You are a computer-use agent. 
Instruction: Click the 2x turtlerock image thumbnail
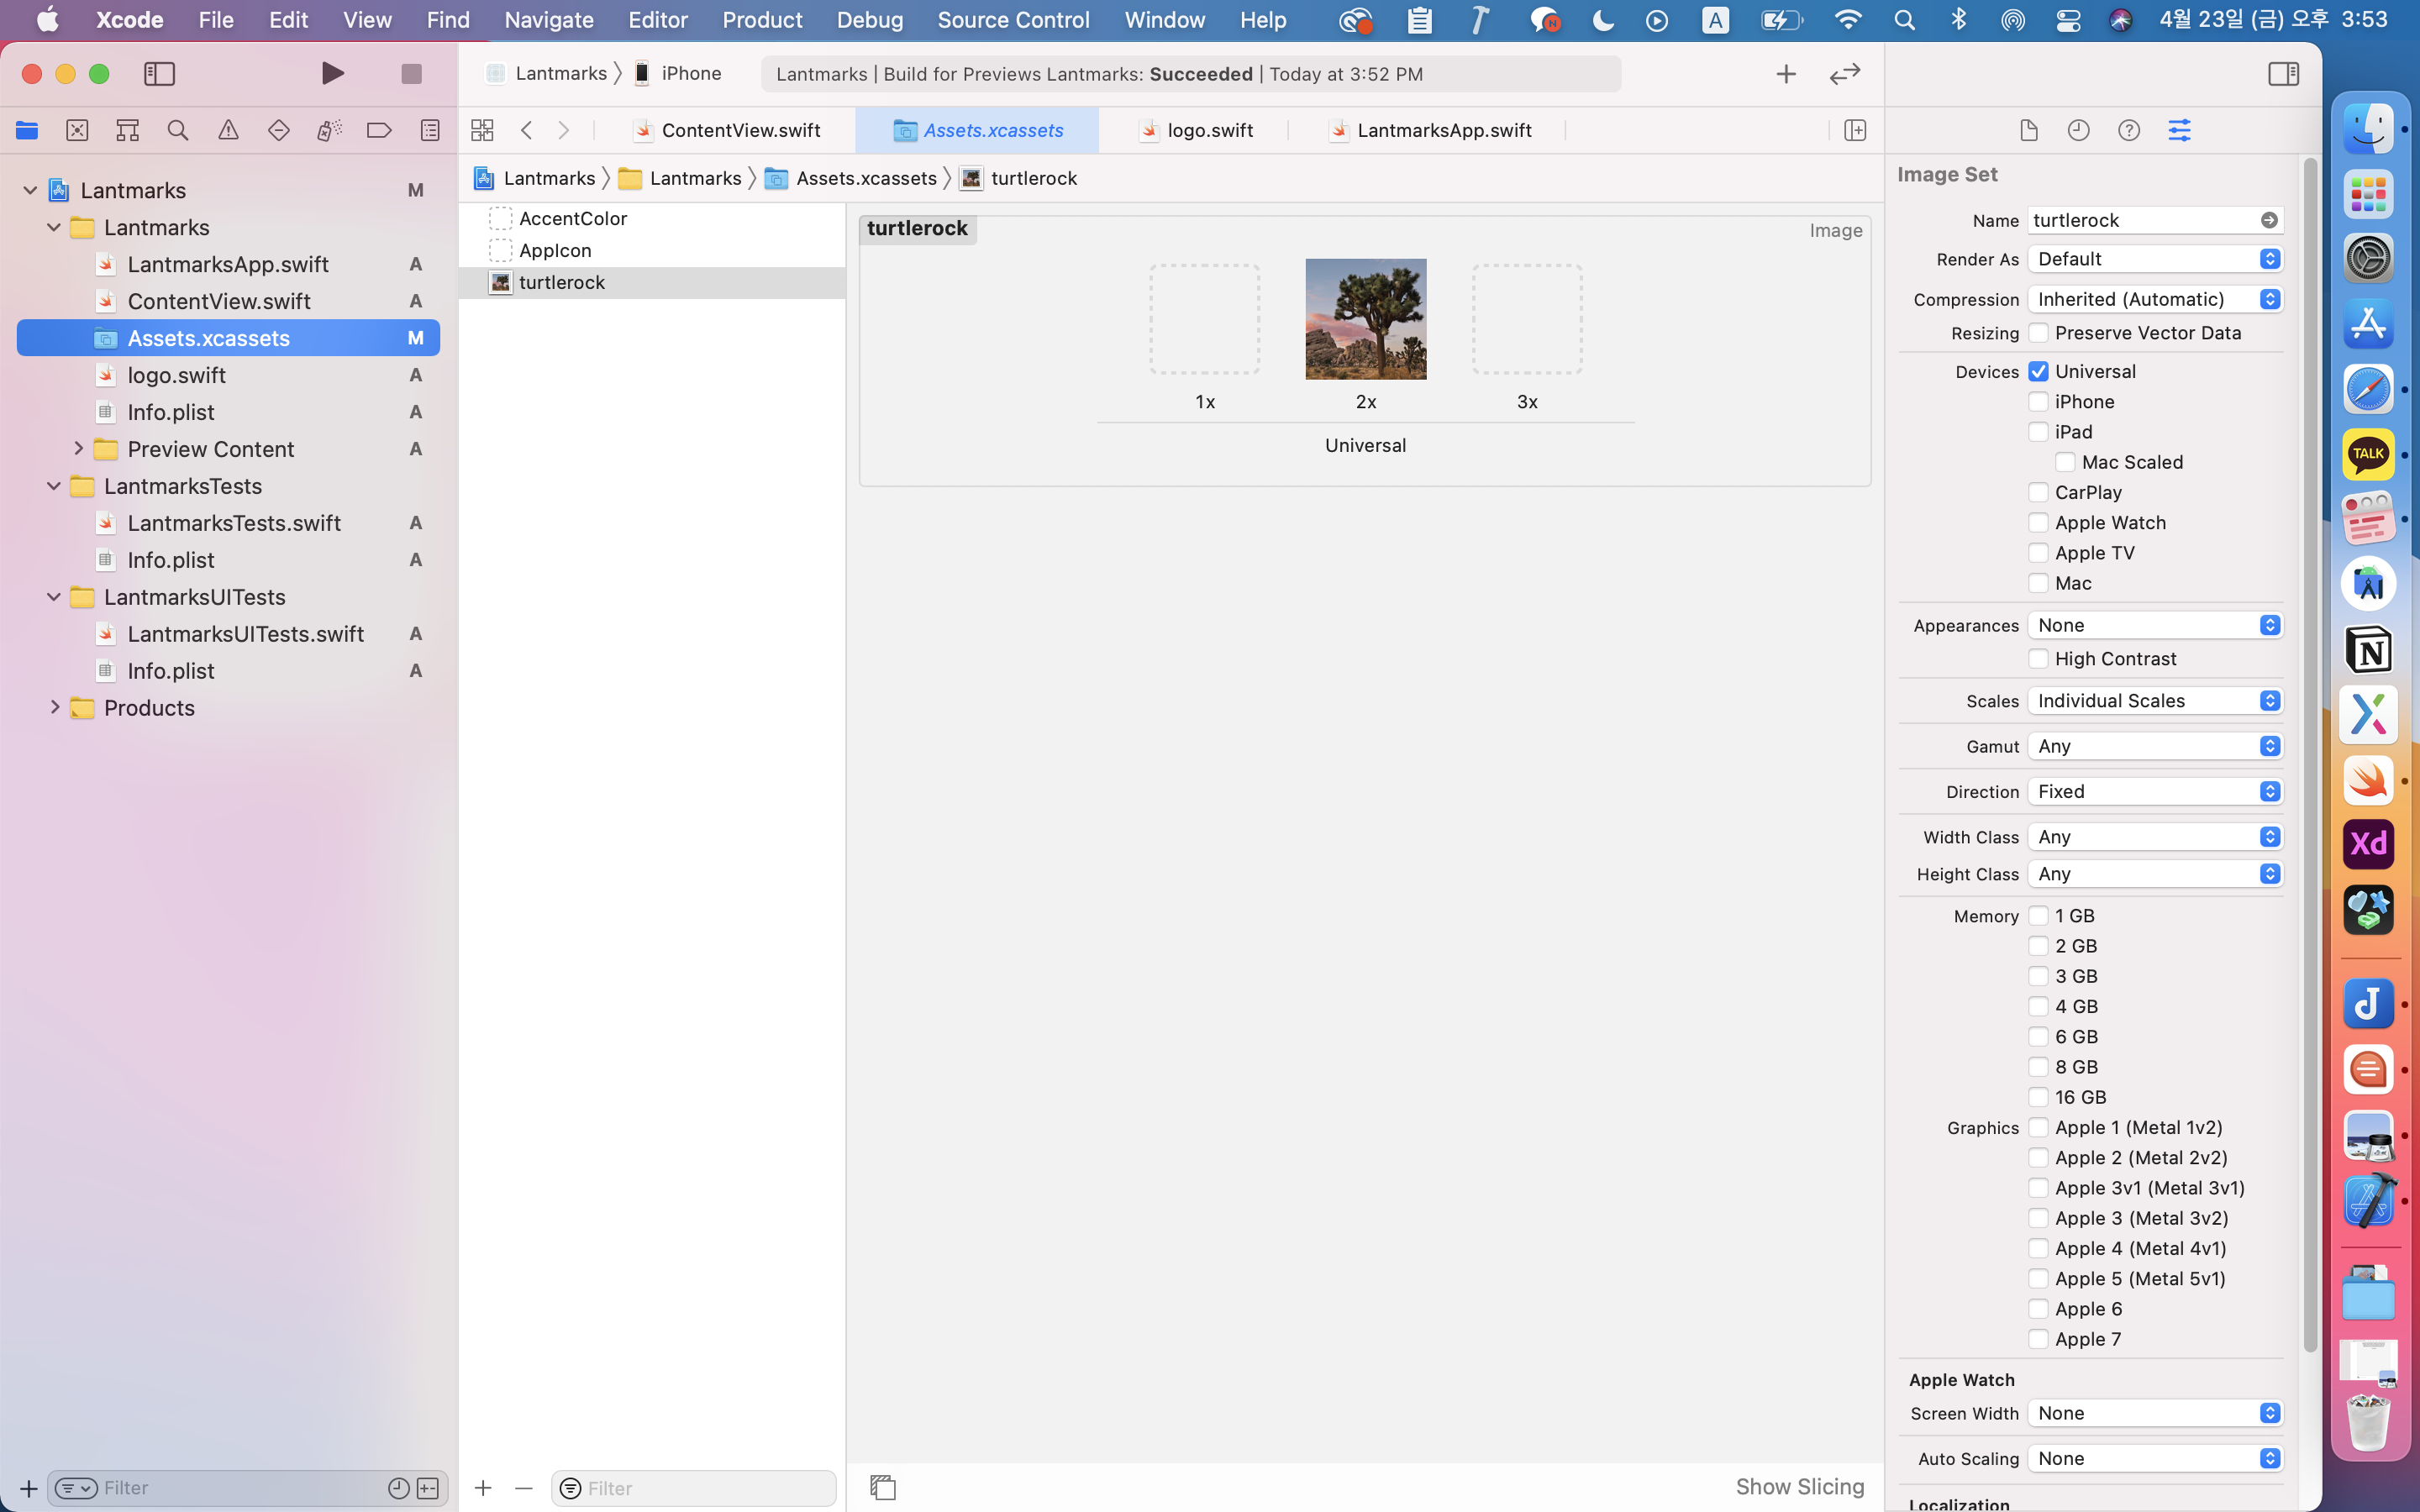point(1365,319)
